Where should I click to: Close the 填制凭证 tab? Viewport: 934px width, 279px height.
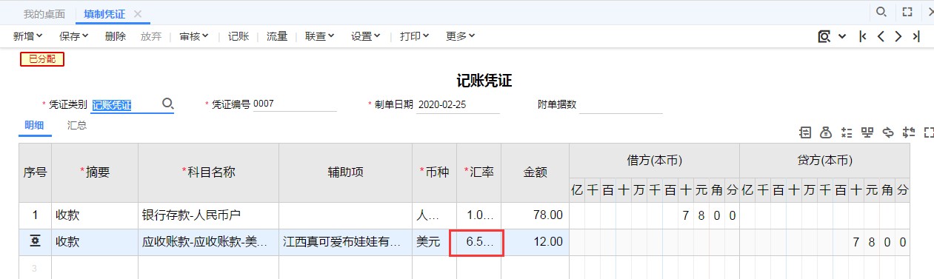coord(138,14)
